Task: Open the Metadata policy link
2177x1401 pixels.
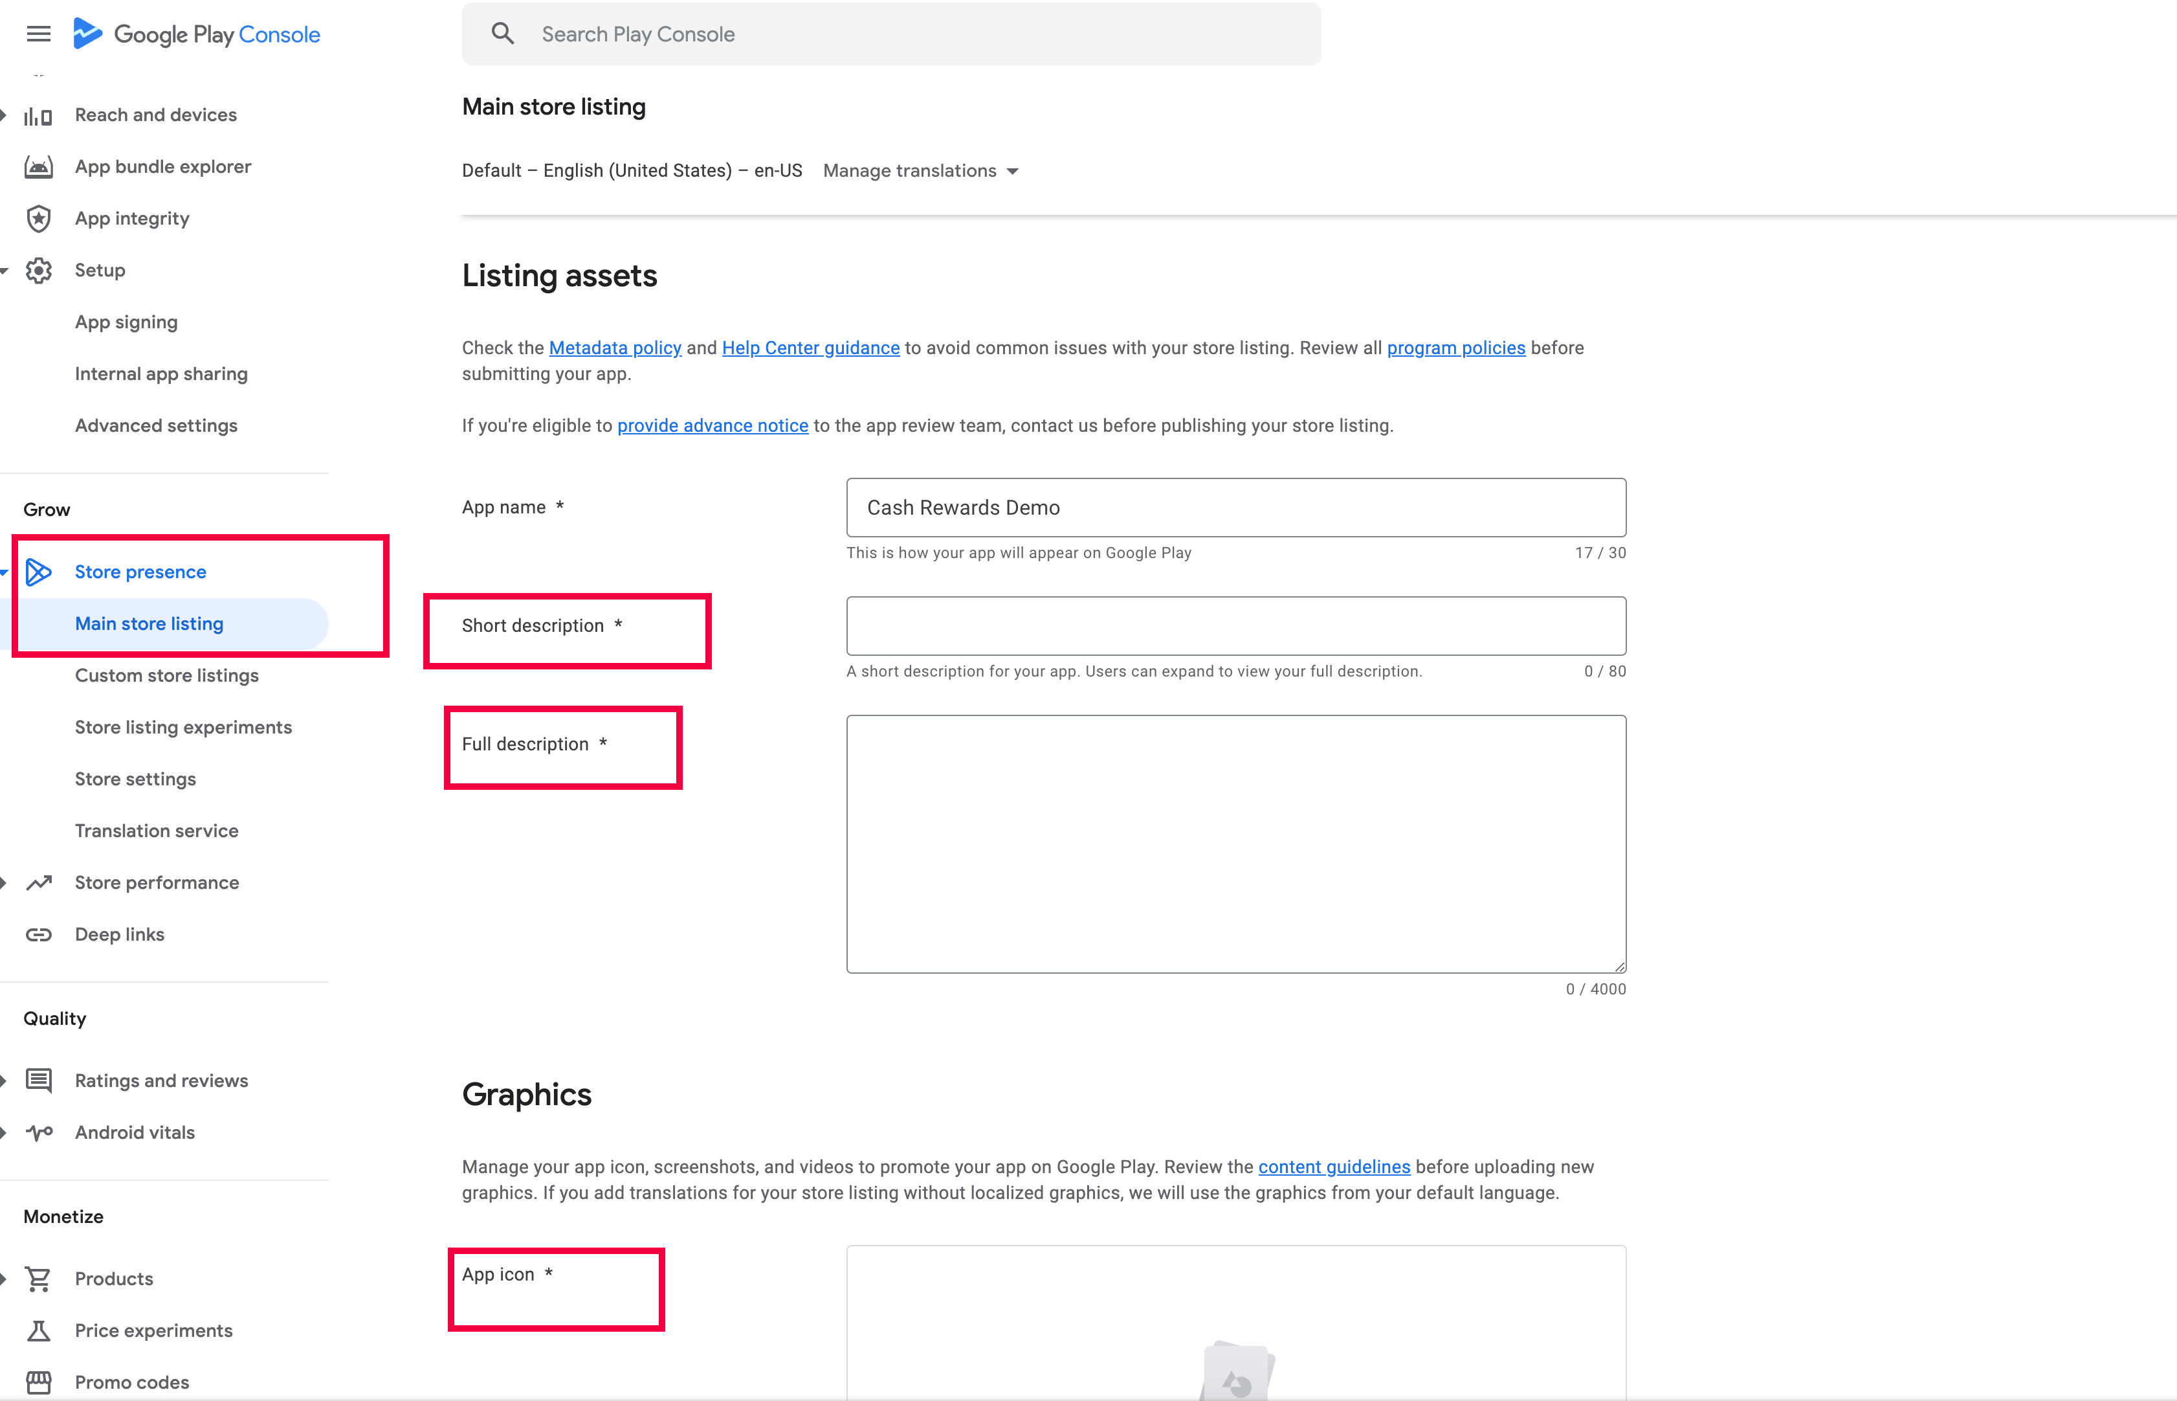Action: point(615,348)
